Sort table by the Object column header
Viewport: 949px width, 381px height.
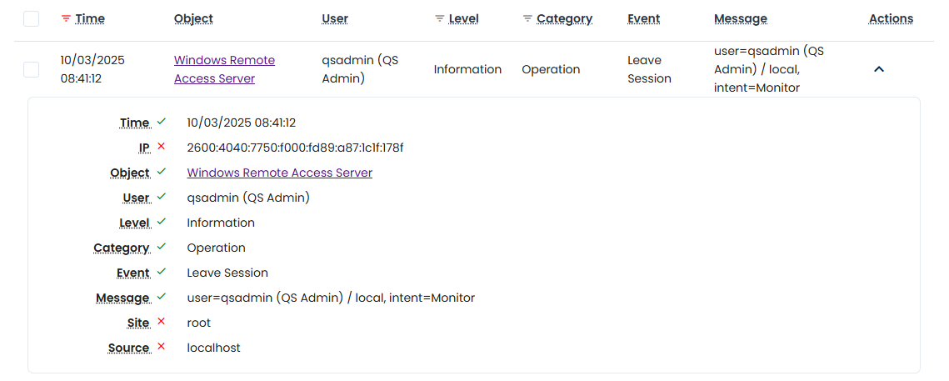193,18
